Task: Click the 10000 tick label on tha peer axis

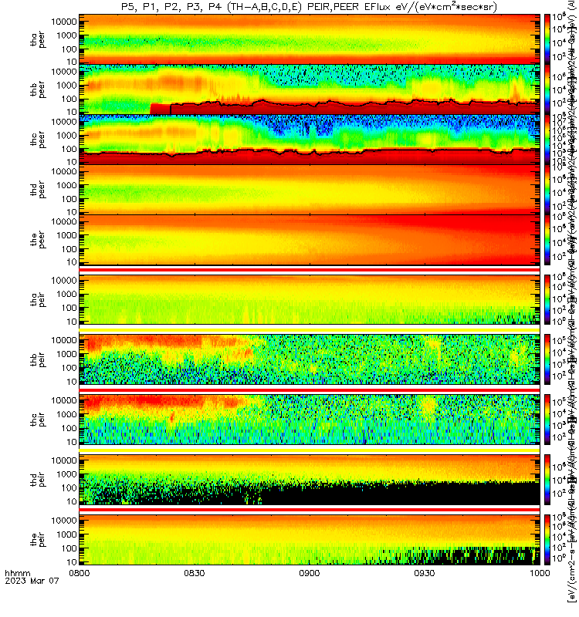Action: [x=64, y=22]
